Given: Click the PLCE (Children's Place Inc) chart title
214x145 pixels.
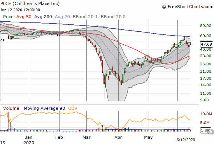Looking at the screenshot, I should click(x=30, y=3).
